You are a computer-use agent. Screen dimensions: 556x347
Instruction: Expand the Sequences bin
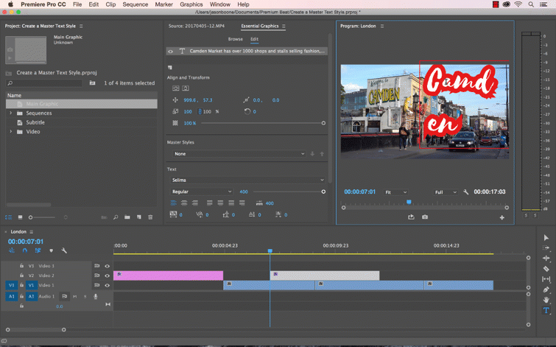pyautogui.click(x=11, y=113)
